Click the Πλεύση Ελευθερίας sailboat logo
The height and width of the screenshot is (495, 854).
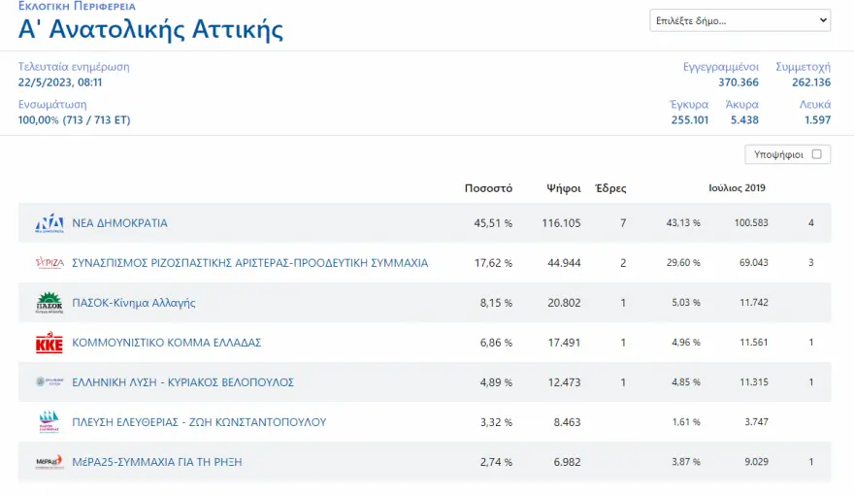pyautogui.click(x=49, y=422)
